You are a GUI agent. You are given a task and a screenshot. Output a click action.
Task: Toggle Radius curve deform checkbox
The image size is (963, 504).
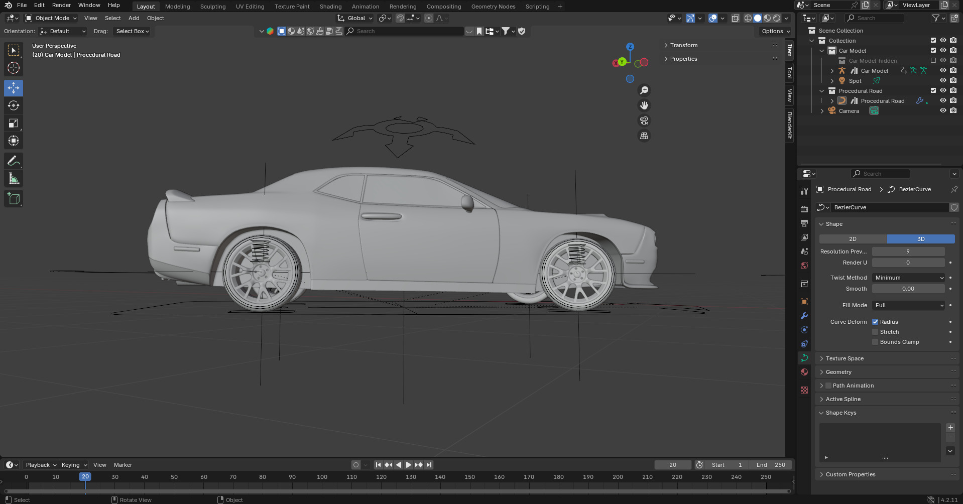coord(875,322)
